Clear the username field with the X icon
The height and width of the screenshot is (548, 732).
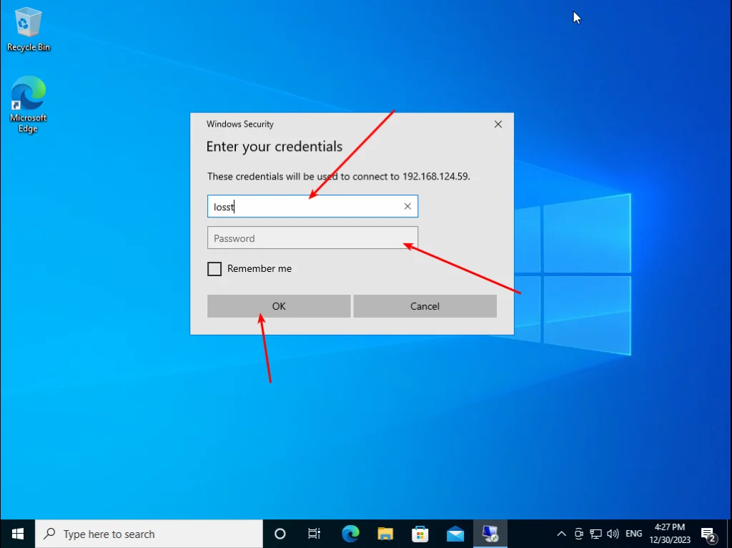[407, 206]
